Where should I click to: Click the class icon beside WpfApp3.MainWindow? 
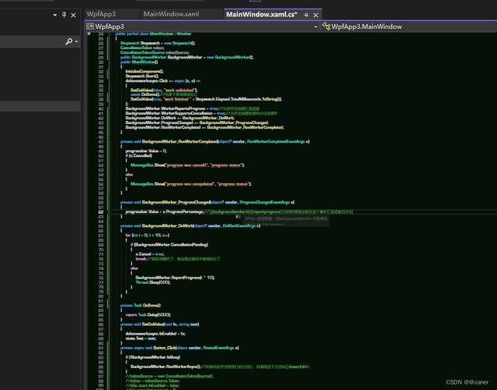click(326, 27)
